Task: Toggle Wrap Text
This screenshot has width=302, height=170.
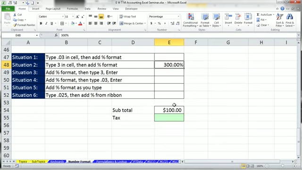Action: pos(127,17)
